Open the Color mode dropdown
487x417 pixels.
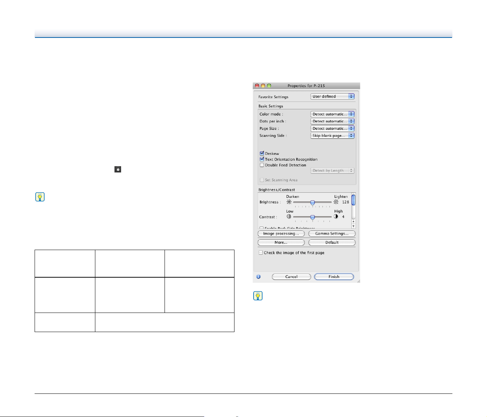point(332,114)
